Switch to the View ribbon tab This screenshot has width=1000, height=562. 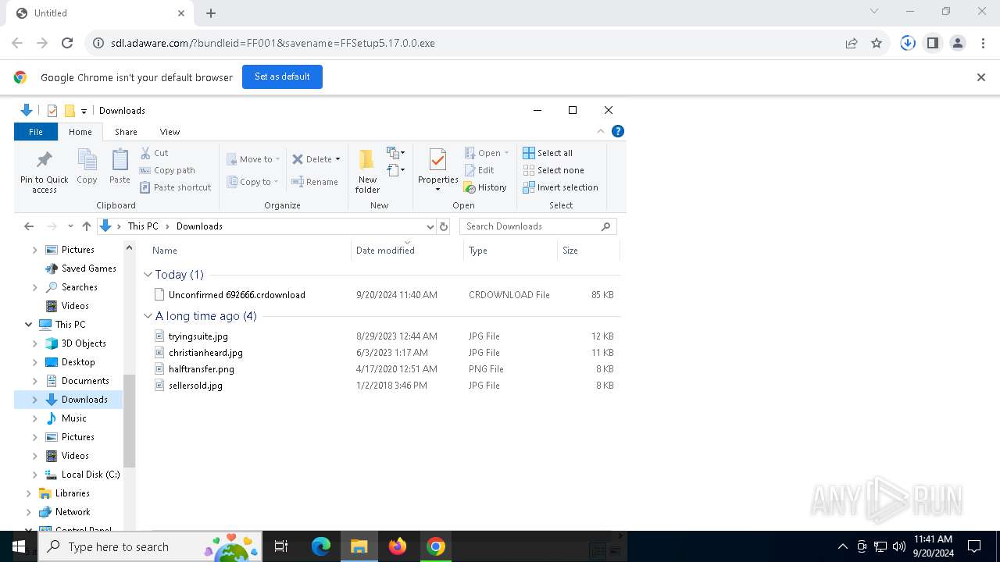tap(170, 132)
